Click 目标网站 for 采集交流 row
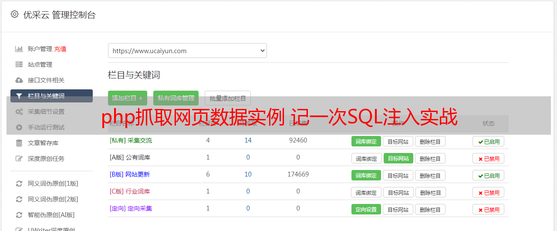This screenshot has height=231, width=557. click(x=398, y=141)
